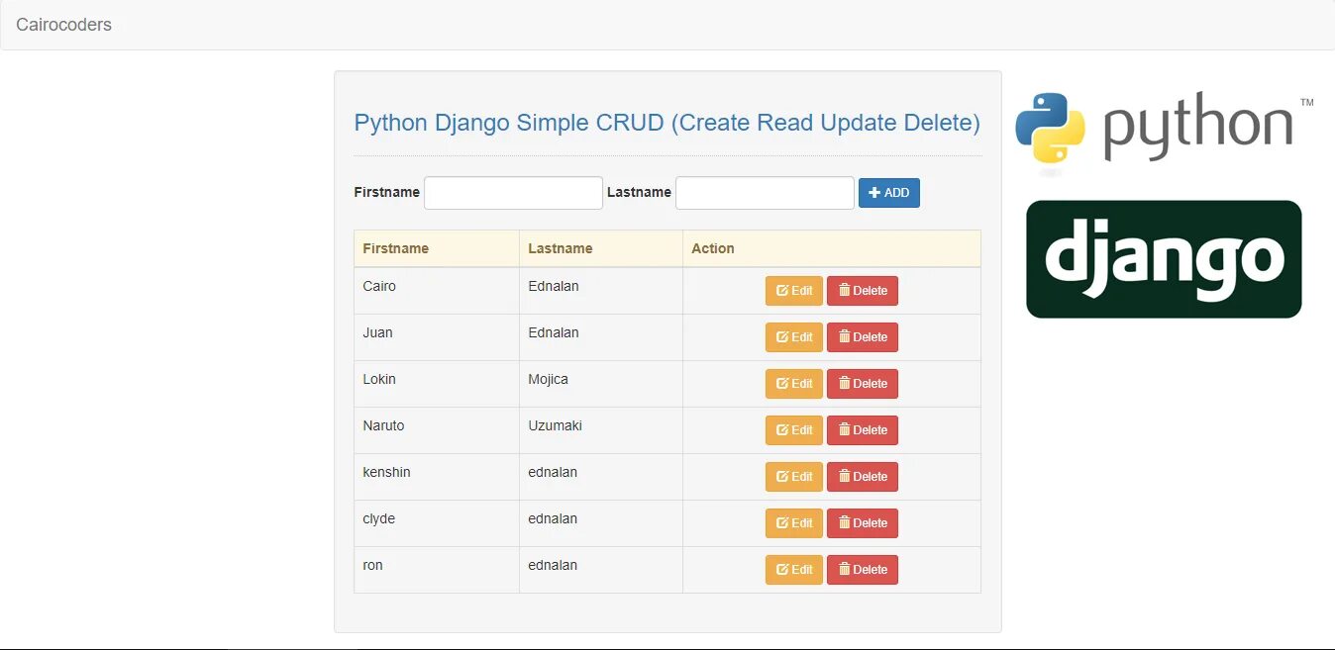This screenshot has height=650, width=1335.
Task: Delete the Cairo Ednalan row
Action: 862,291
